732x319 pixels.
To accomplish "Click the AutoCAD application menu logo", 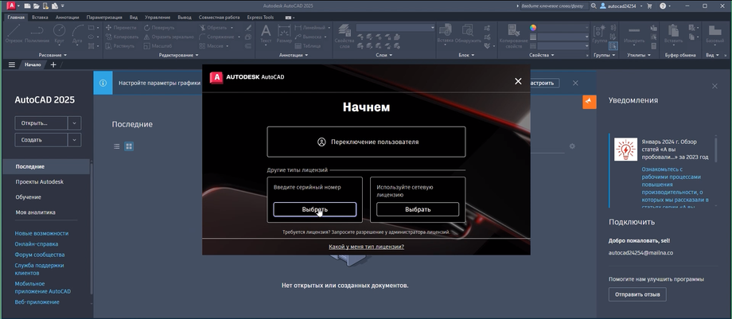I will click(x=10, y=6).
